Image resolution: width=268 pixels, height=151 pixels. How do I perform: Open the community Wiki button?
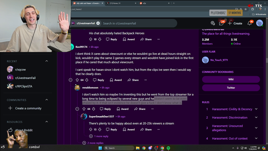pyautogui.click(x=231, y=79)
